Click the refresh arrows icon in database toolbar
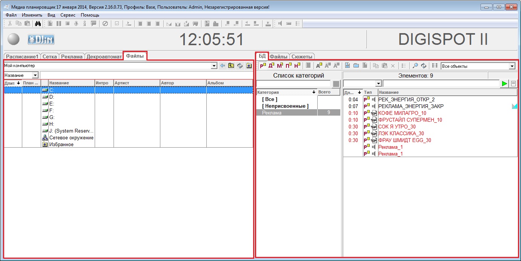 [x=424, y=66]
